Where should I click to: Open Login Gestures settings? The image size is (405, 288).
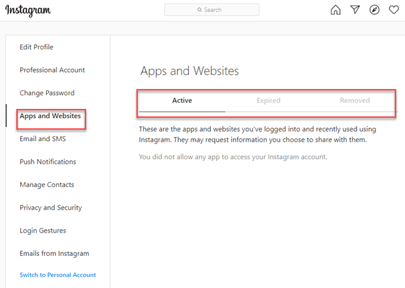tap(43, 231)
